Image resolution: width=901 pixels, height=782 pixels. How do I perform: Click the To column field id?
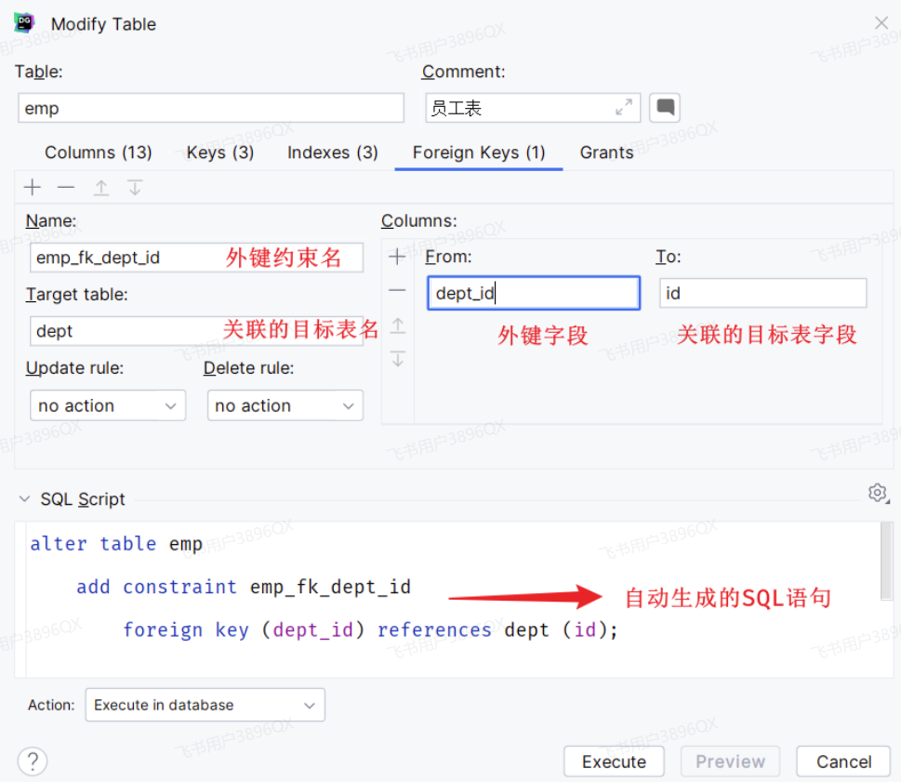pos(763,293)
